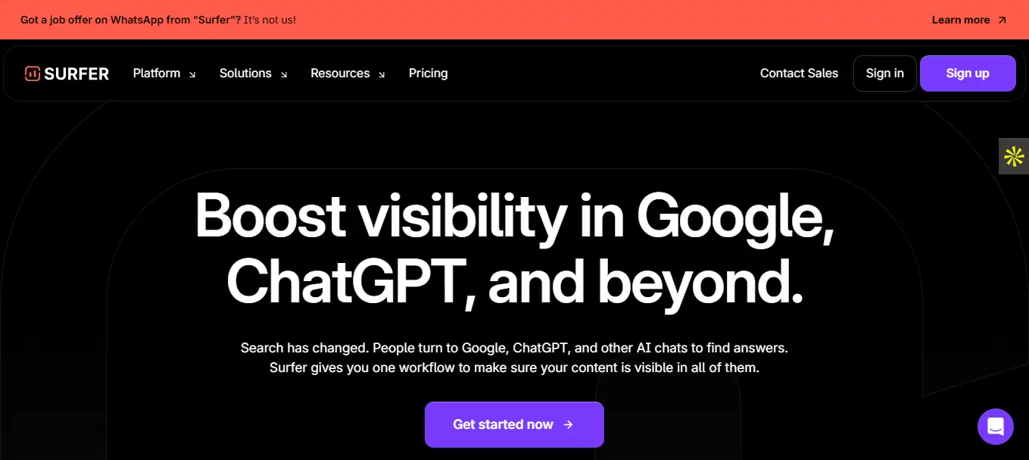
Task: Open the Platform navigation menu
Action: [x=157, y=74]
